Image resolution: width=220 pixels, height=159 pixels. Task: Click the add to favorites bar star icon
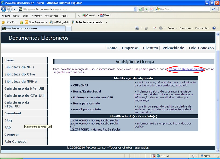21,22
